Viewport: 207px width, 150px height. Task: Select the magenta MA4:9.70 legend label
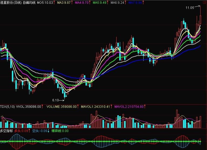point(82,3)
